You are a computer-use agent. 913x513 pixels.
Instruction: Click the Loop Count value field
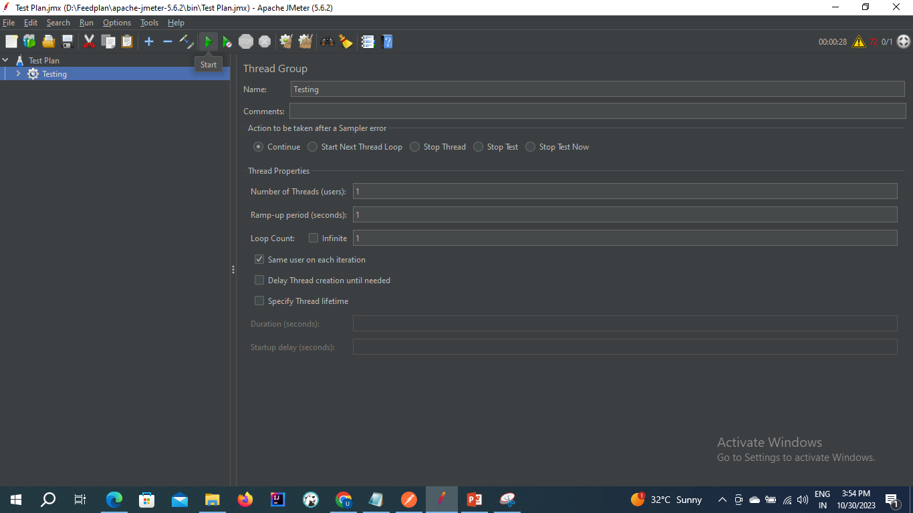tap(625, 238)
